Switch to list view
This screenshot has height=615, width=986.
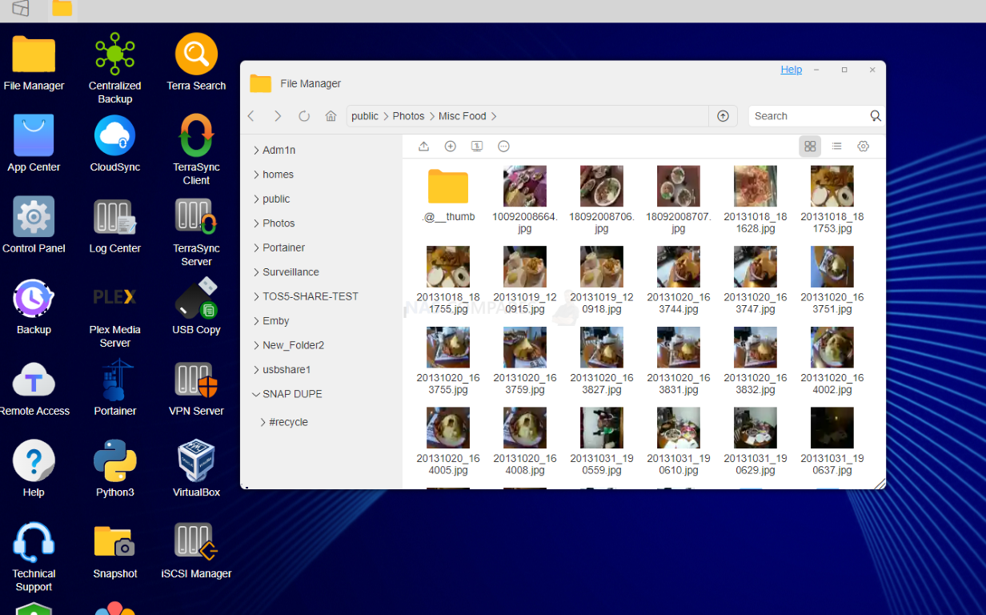836,147
